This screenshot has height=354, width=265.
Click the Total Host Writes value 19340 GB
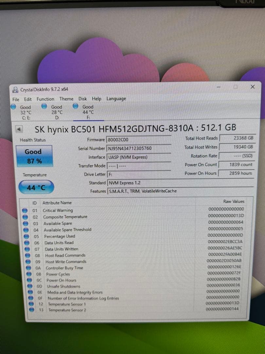pos(237,147)
